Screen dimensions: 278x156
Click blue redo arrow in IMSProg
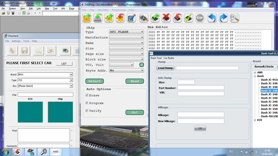[223, 18]
